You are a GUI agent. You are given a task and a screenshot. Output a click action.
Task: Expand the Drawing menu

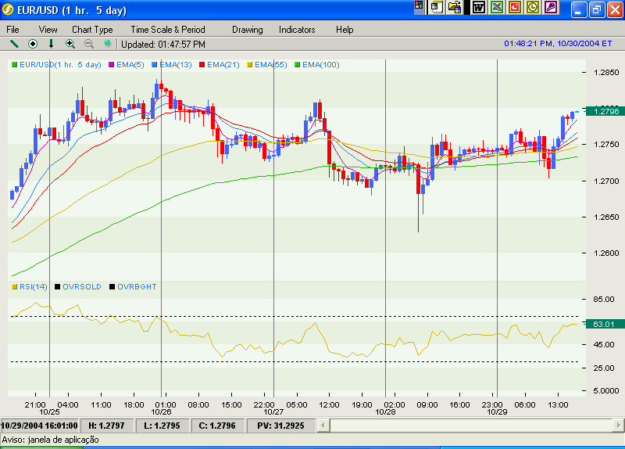(247, 30)
